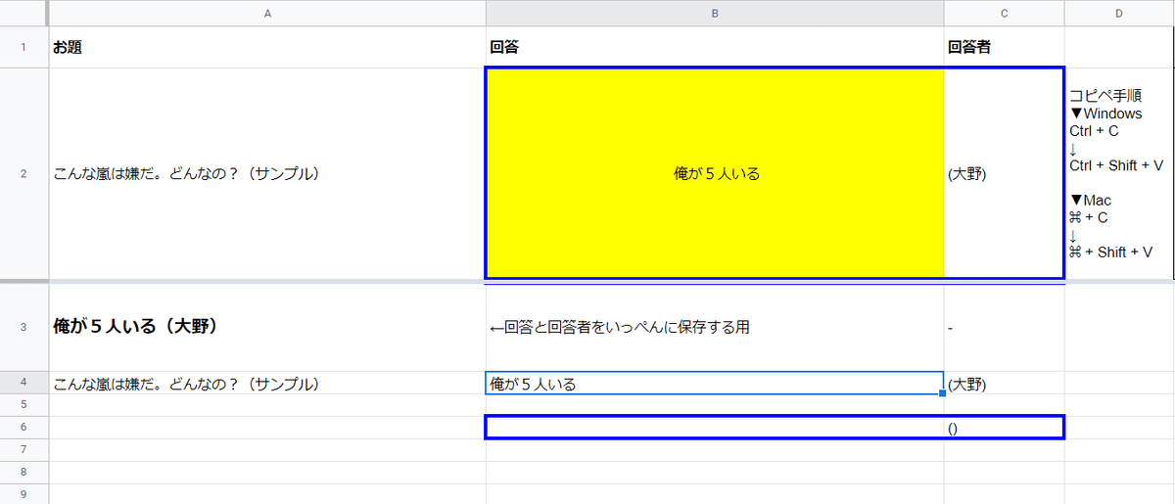Select row 8 header
The image size is (1175, 504).
tap(23, 472)
